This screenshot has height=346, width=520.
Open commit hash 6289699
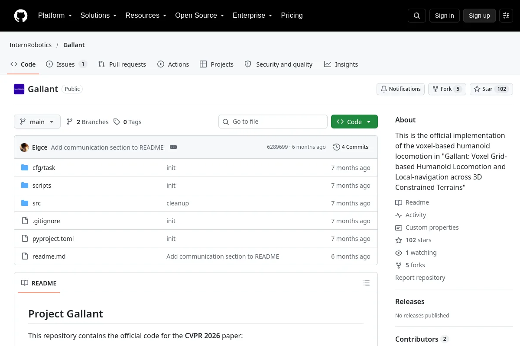tap(277, 147)
